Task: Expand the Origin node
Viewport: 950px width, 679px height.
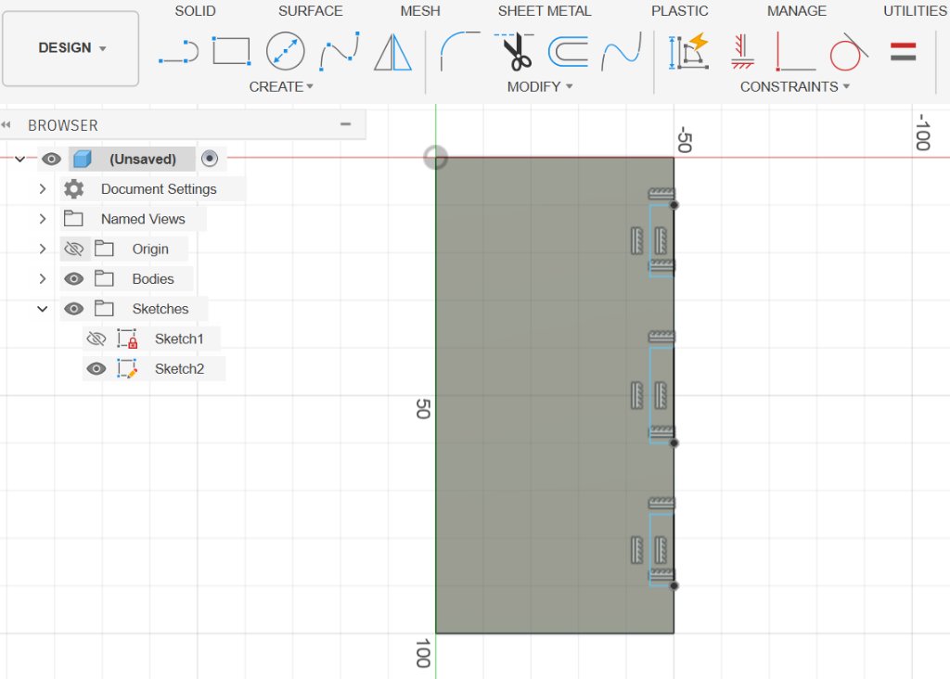Action: pos(43,249)
